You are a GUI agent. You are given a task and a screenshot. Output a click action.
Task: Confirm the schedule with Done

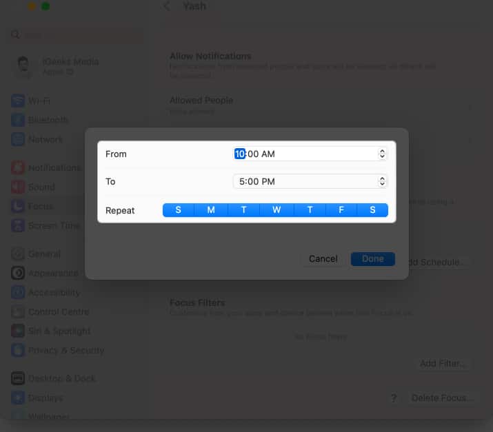[373, 259]
